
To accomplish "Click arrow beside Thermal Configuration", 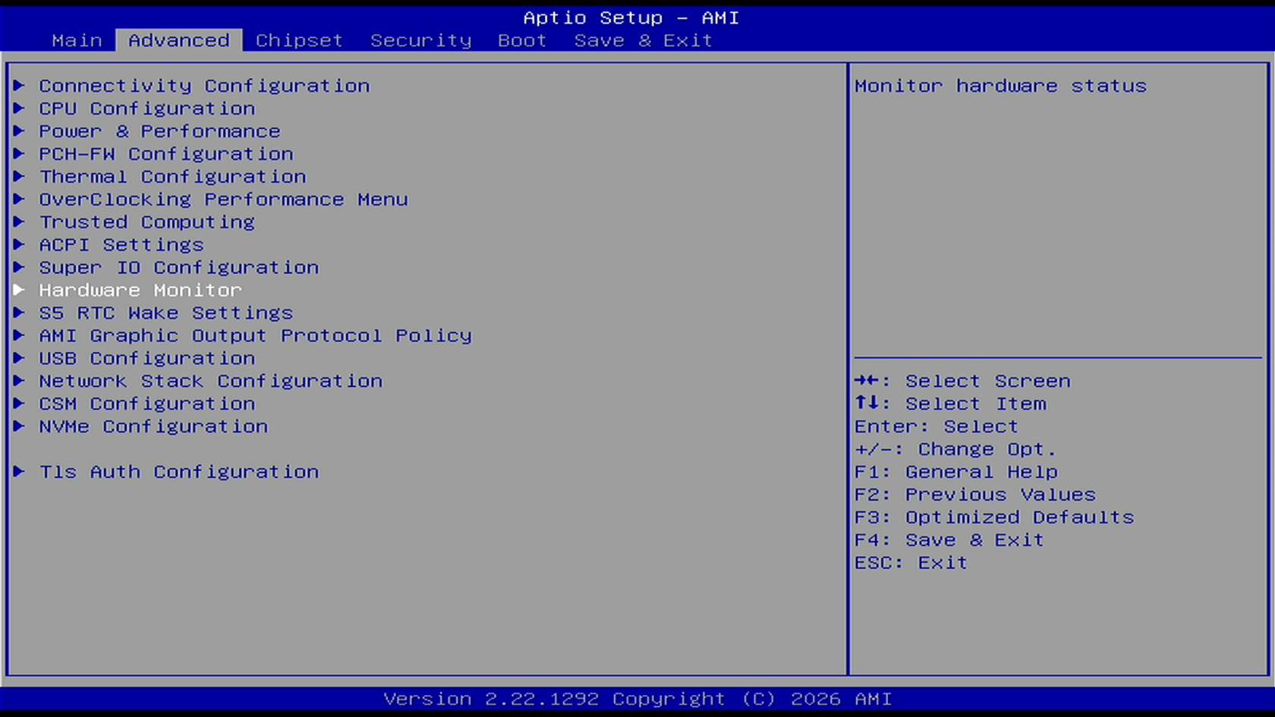I will pyautogui.click(x=20, y=176).
